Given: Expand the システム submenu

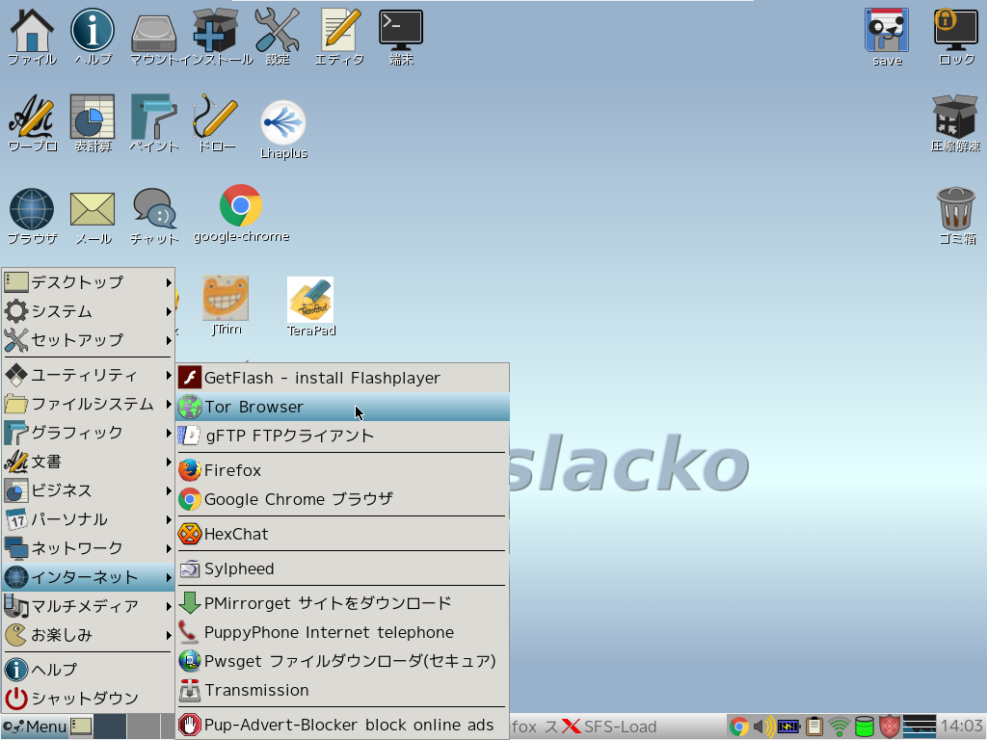Looking at the screenshot, I should 88,311.
